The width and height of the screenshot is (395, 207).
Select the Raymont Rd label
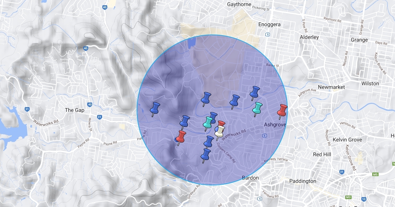pos(332,20)
